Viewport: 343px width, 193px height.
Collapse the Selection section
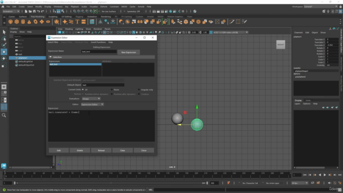pos(50,57)
